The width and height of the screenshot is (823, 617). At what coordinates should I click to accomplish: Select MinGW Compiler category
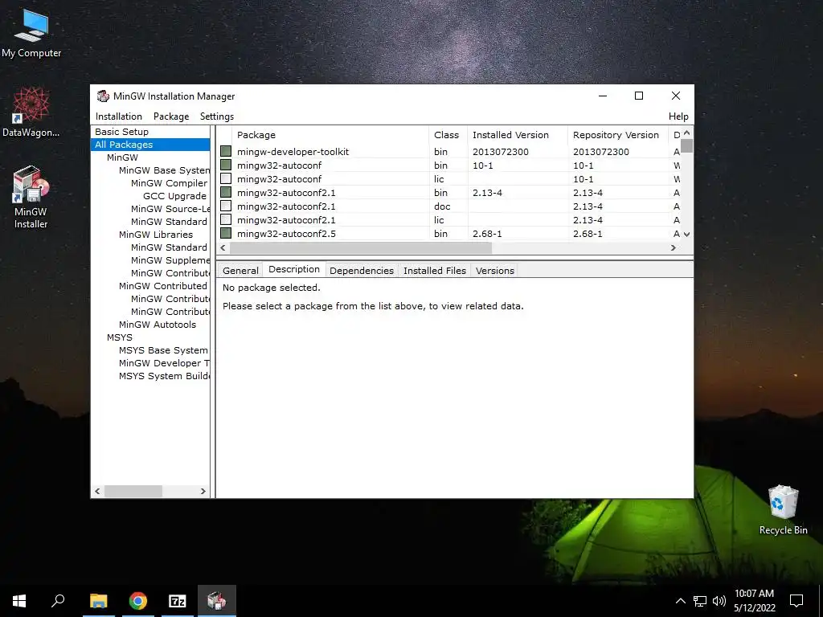(169, 183)
